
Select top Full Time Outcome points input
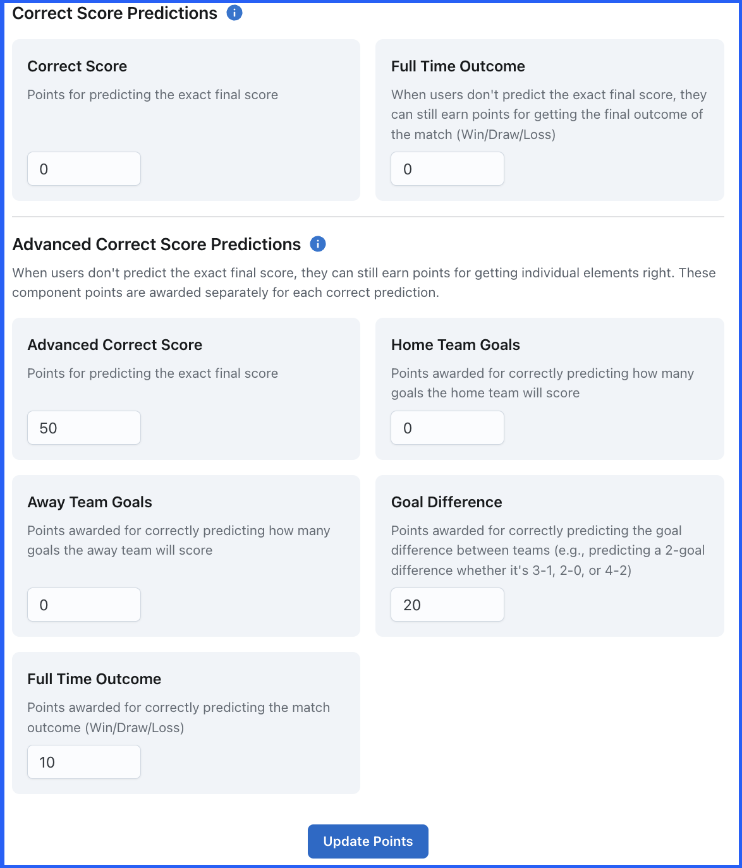pos(447,169)
